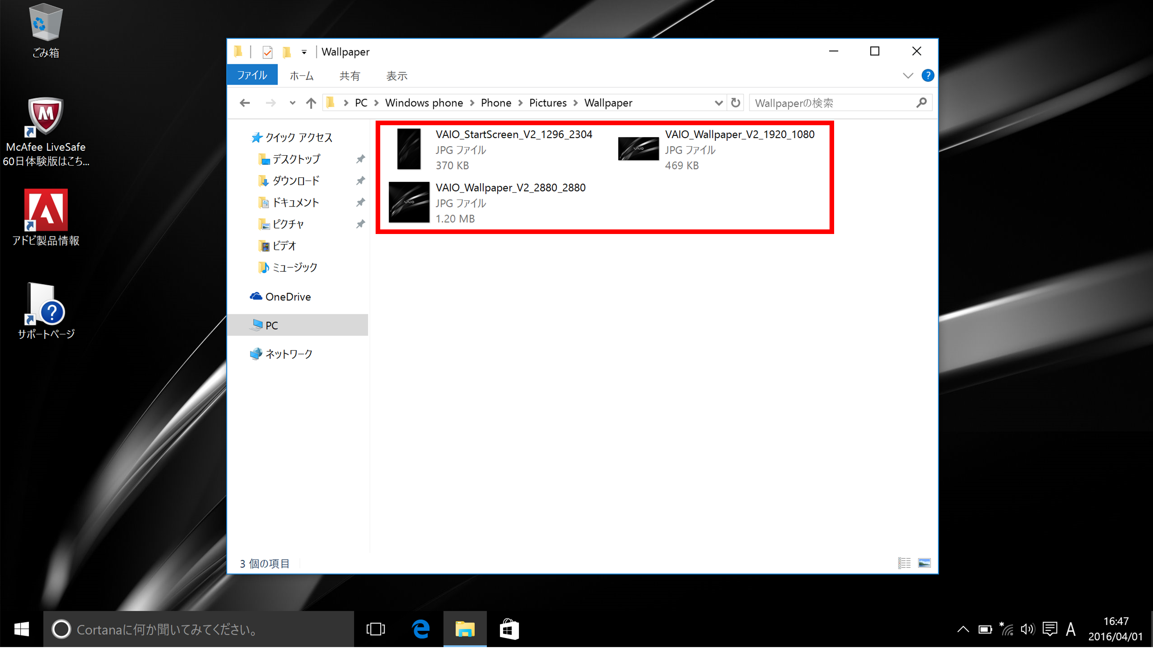
Task: Go up one folder level
Action: pyautogui.click(x=311, y=103)
